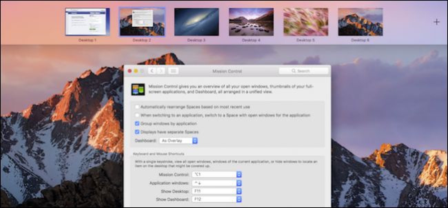Image resolution: width=448 pixels, height=208 pixels.
Task: Click the back arrow in the preferences toolbar
Action: (x=153, y=71)
